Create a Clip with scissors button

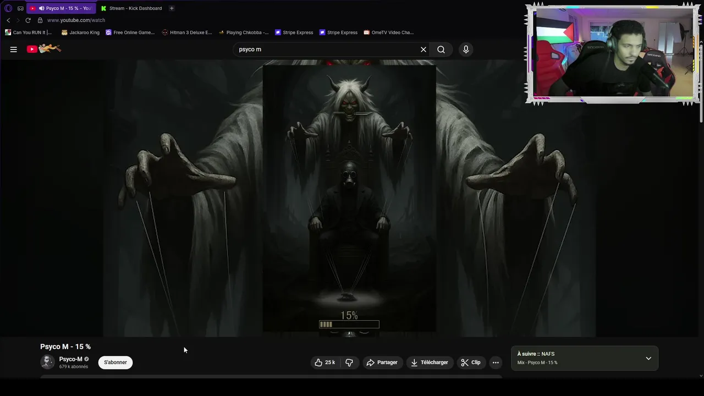pos(471,362)
